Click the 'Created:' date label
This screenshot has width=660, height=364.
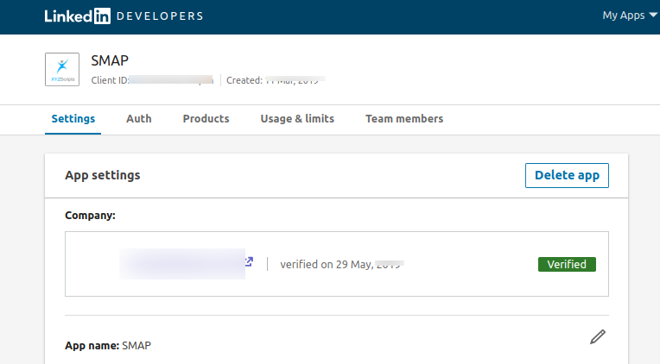click(244, 80)
